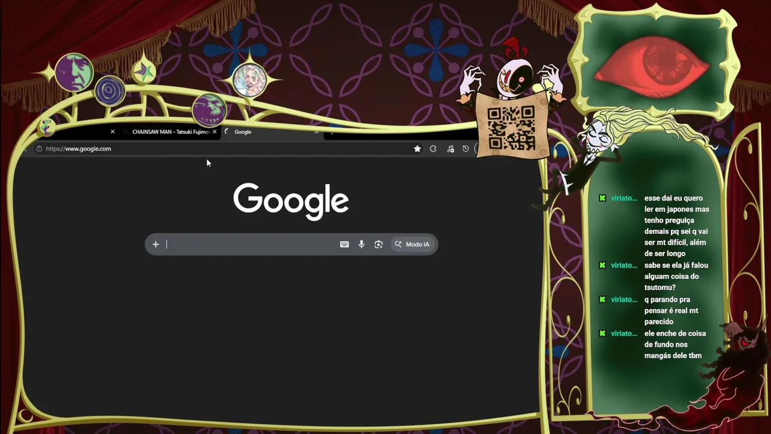Click the plus icon in the Google search box
The width and height of the screenshot is (771, 434).
click(x=155, y=244)
